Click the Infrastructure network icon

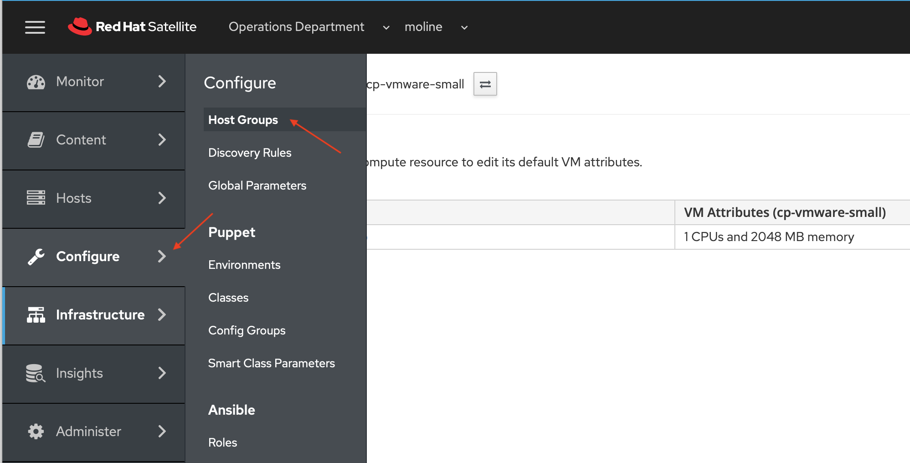(36, 315)
